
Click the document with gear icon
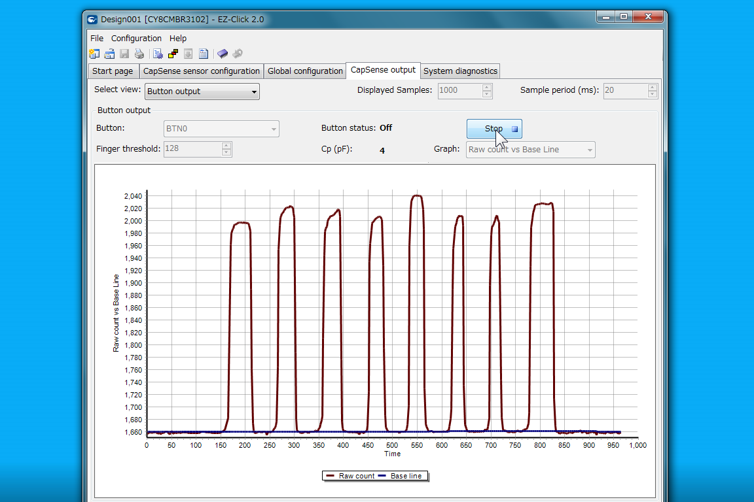158,54
